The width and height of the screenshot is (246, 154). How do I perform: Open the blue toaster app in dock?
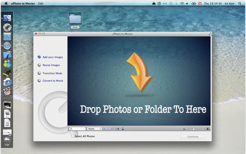coord(7,82)
